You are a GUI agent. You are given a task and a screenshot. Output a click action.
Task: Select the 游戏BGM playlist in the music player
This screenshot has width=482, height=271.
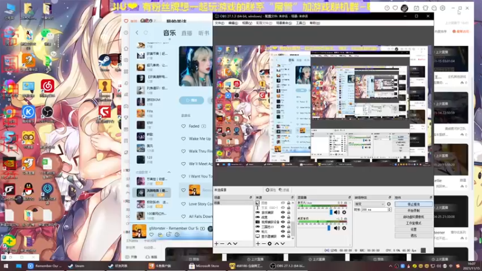[x=153, y=101]
